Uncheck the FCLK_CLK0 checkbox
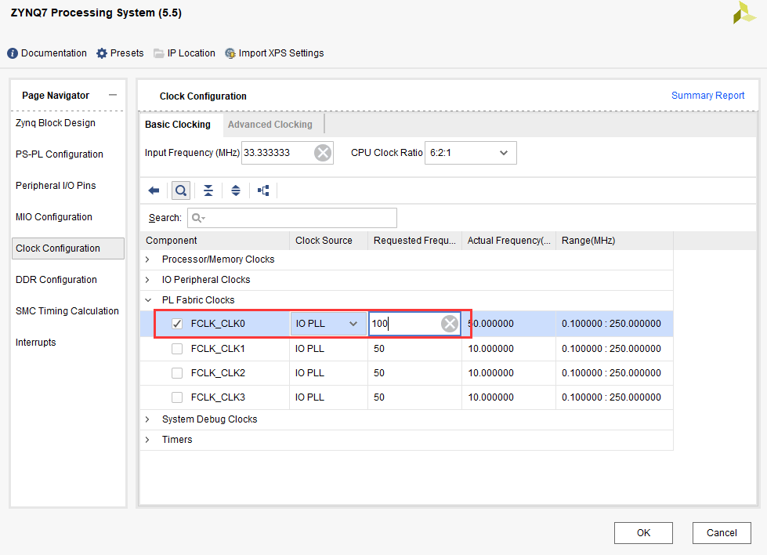767x555 pixels. pos(177,324)
